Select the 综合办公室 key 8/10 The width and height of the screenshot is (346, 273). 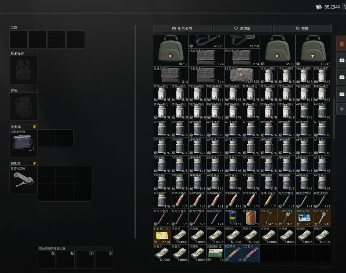pos(322,218)
